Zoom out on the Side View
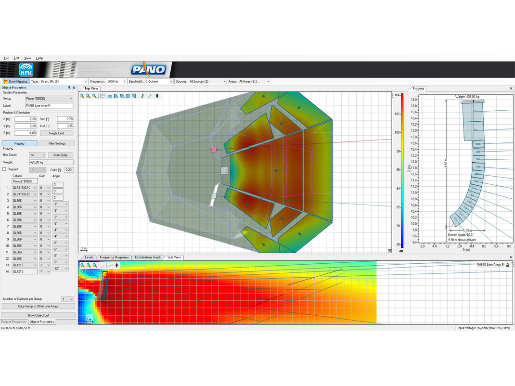515x386 pixels. click(95, 265)
